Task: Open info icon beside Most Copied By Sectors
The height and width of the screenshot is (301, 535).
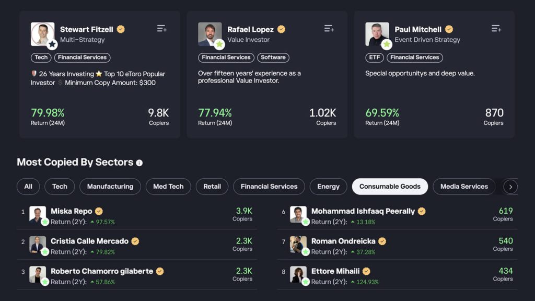Action: point(139,163)
